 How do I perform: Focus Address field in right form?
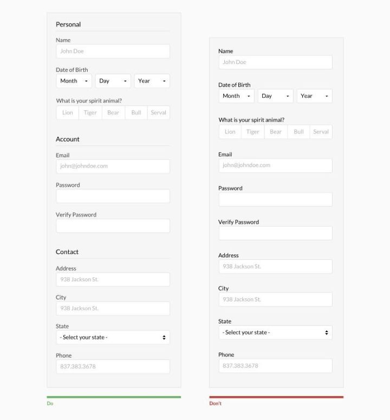point(275,266)
